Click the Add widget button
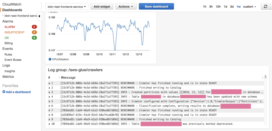 tap(102, 7)
